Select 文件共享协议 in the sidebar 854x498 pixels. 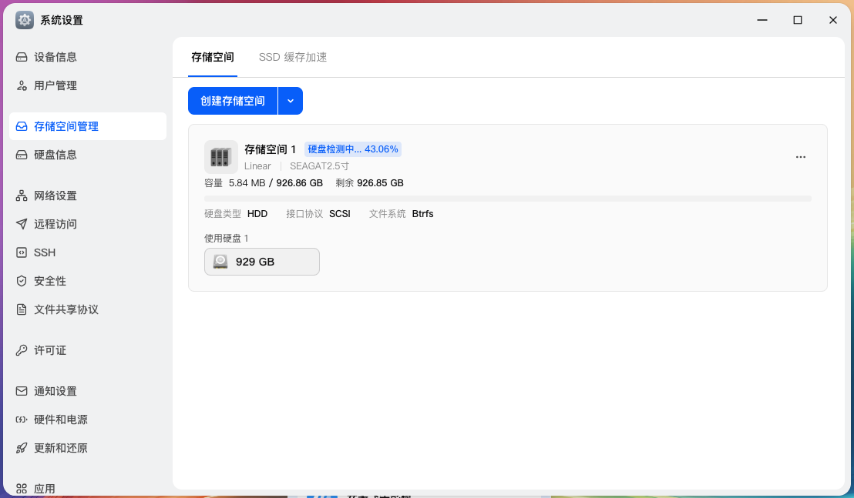21,309
